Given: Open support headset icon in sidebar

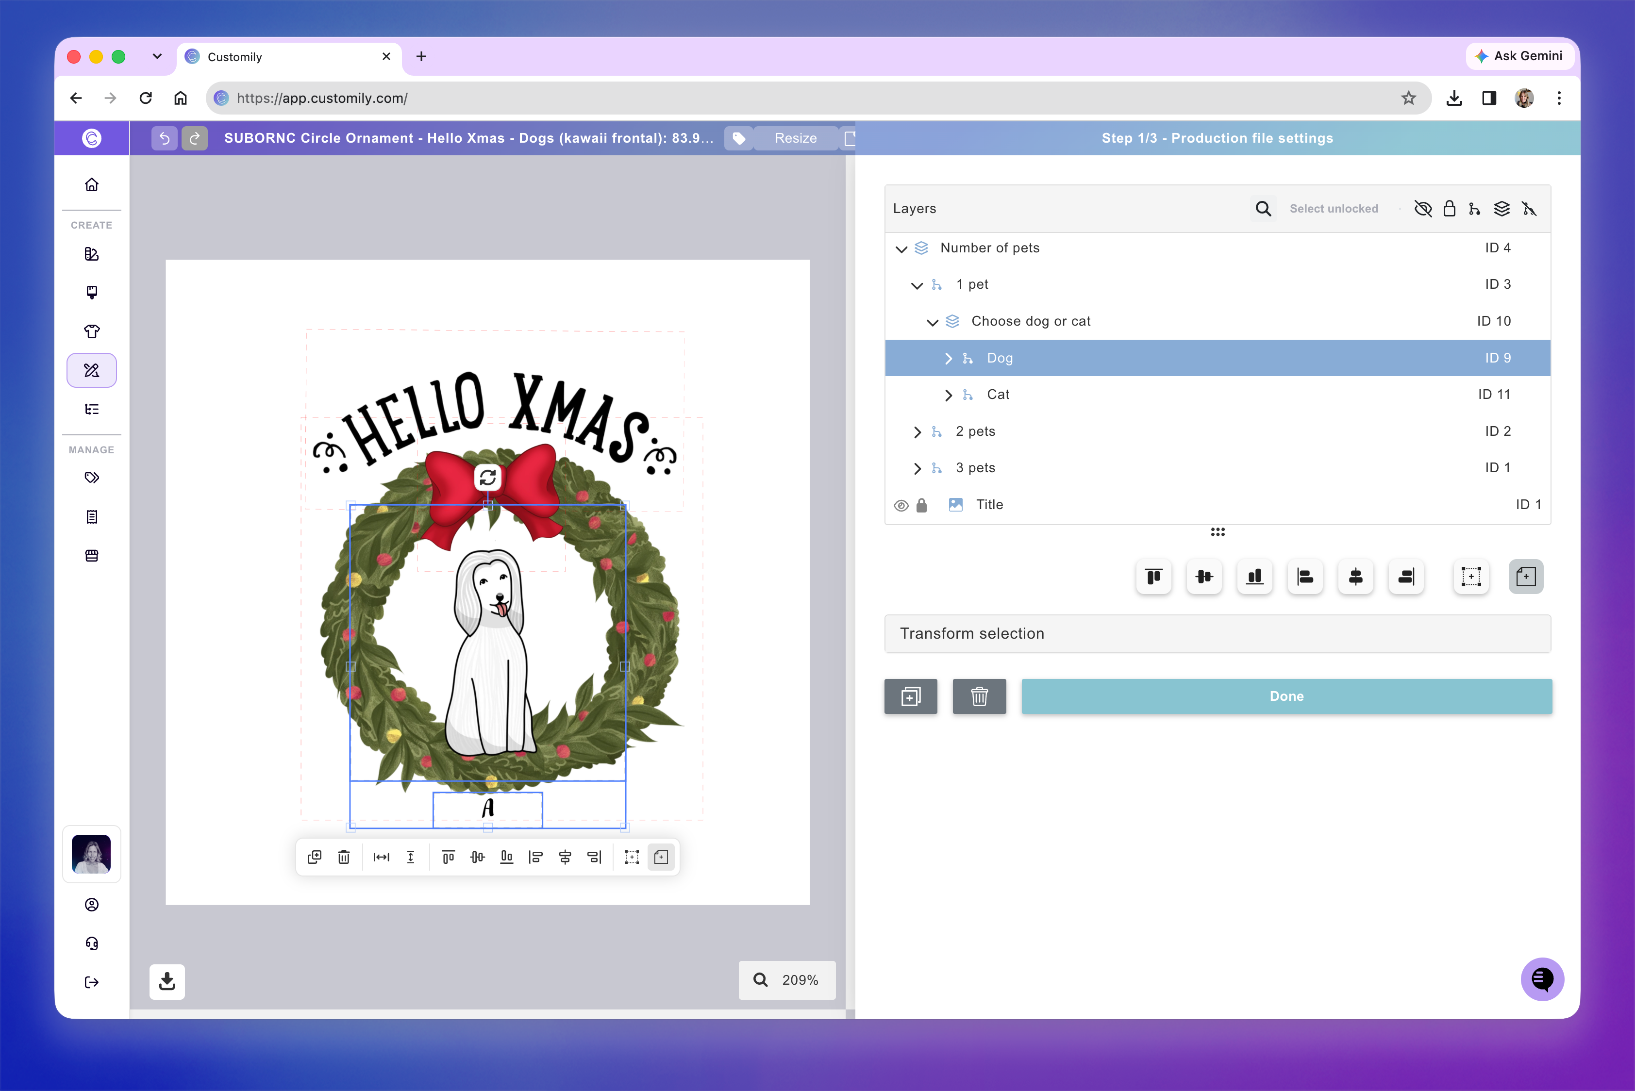Looking at the screenshot, I should click(92, 943).
